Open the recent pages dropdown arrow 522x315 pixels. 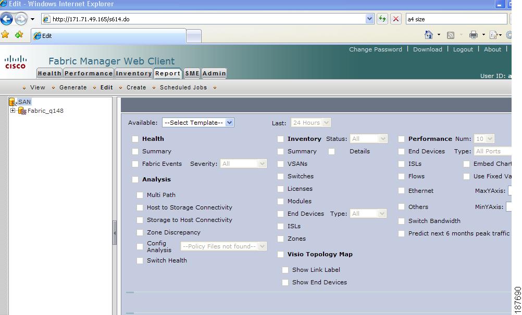click(x=32, y=19)
